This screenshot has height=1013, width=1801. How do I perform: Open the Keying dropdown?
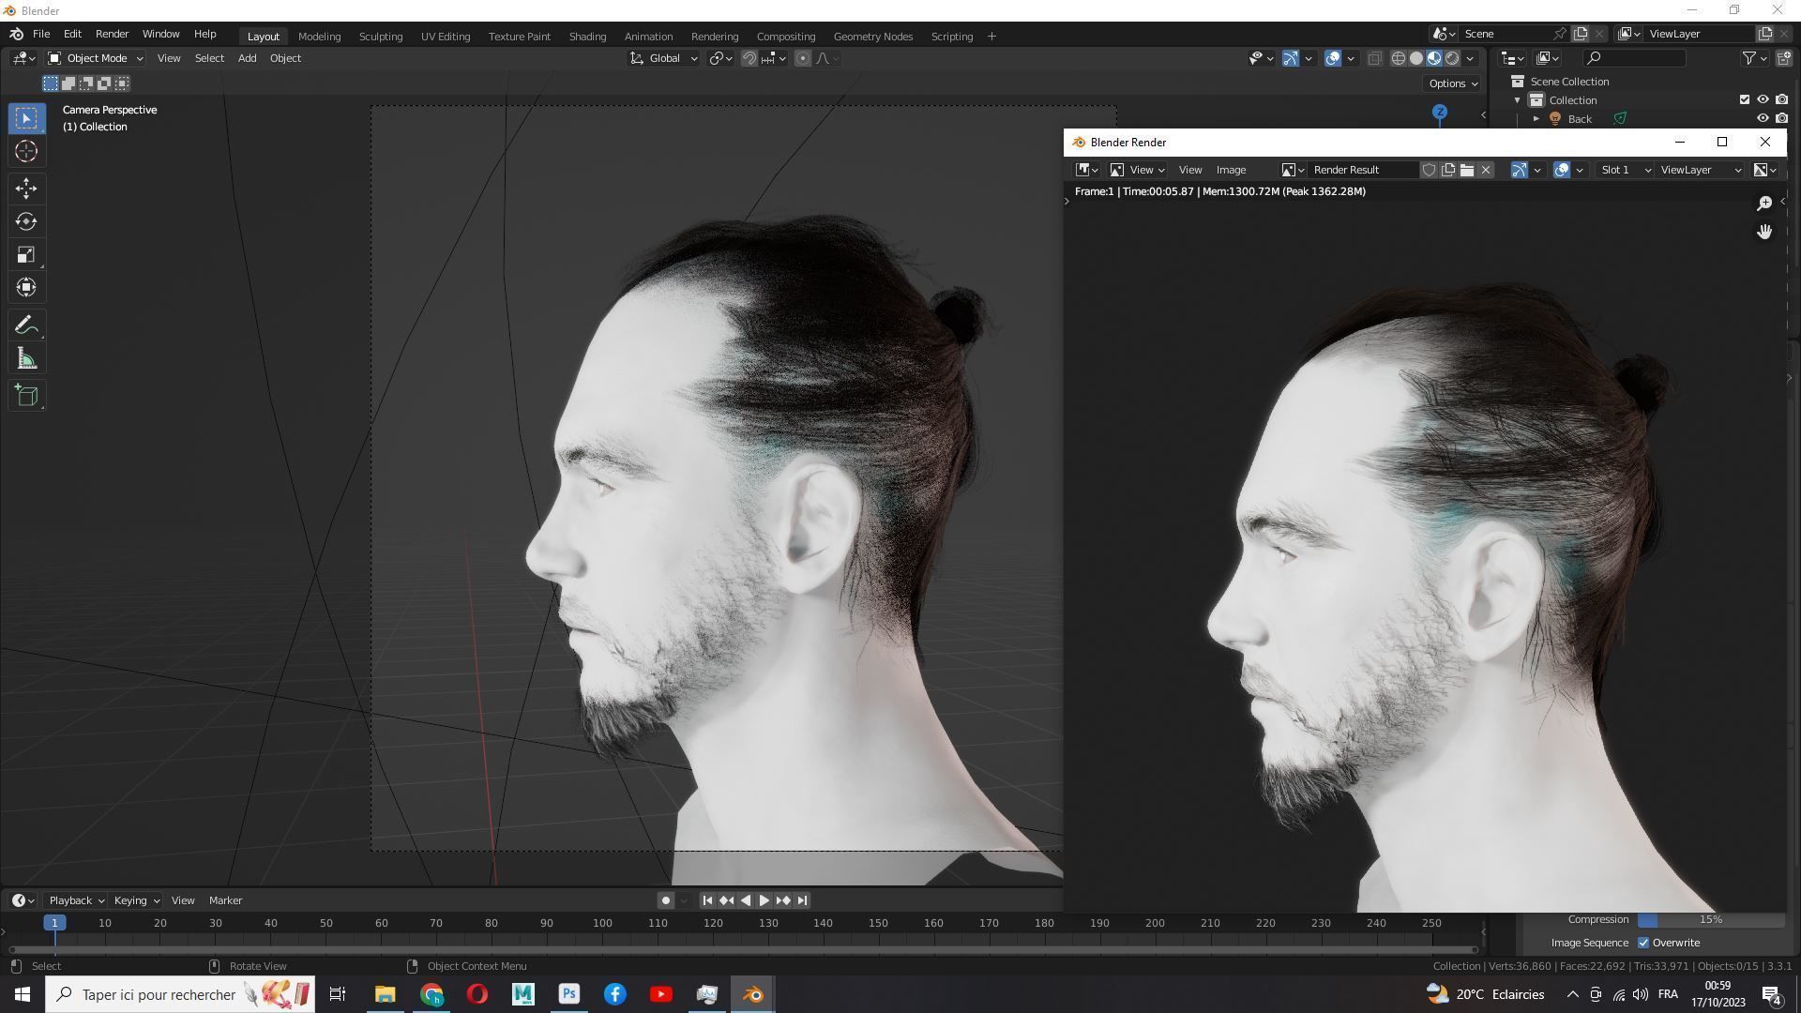pos(136,900)
